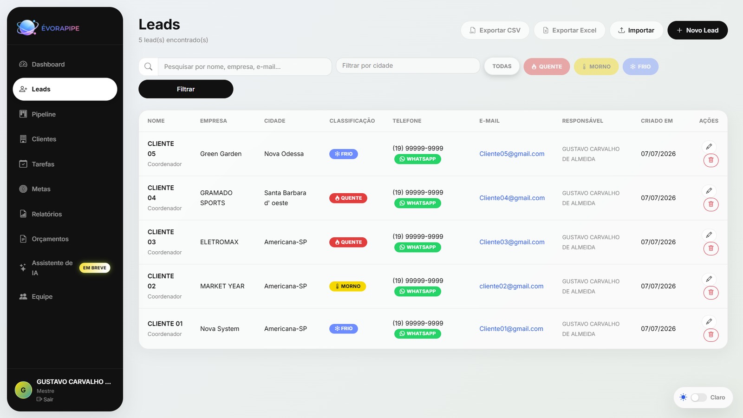Click the CRIADO EM column header
The width and height of the screenshot is (743, 418).
point(657,121)
